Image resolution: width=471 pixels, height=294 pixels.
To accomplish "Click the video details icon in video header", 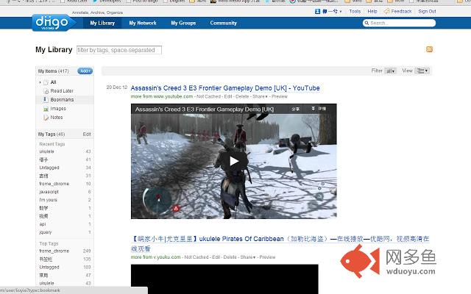I will tap(319, 109).
